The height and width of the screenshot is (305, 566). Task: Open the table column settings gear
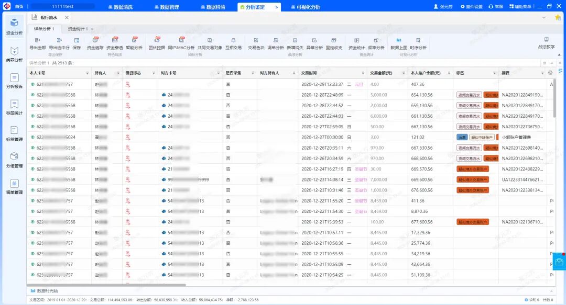pos(550,73)
